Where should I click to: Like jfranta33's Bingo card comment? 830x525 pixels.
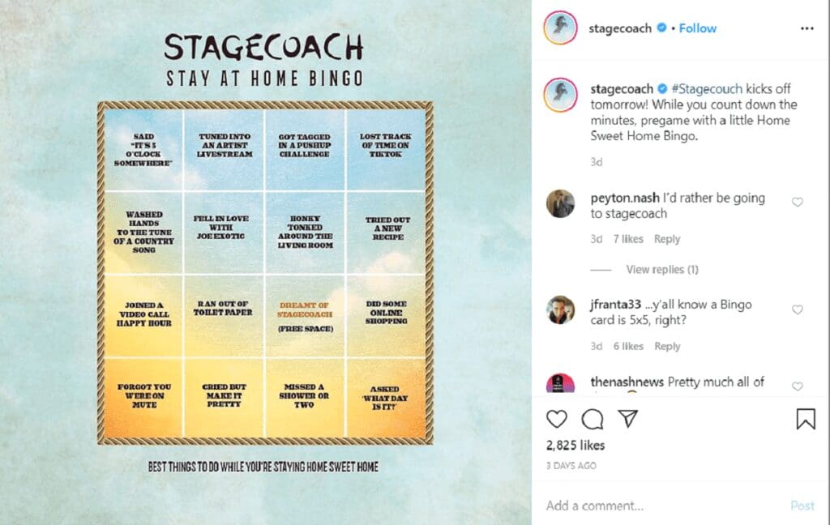[x=798, y=309]
